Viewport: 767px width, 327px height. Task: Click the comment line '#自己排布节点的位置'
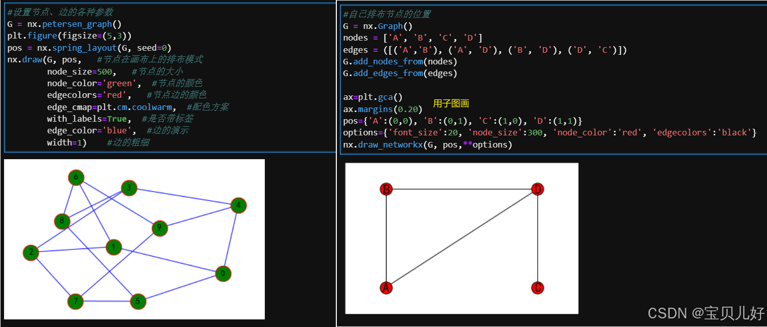[387, 14]
